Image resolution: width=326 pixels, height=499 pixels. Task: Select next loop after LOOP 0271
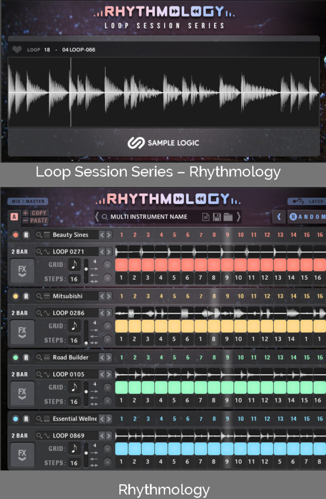[x=109, y=252]
